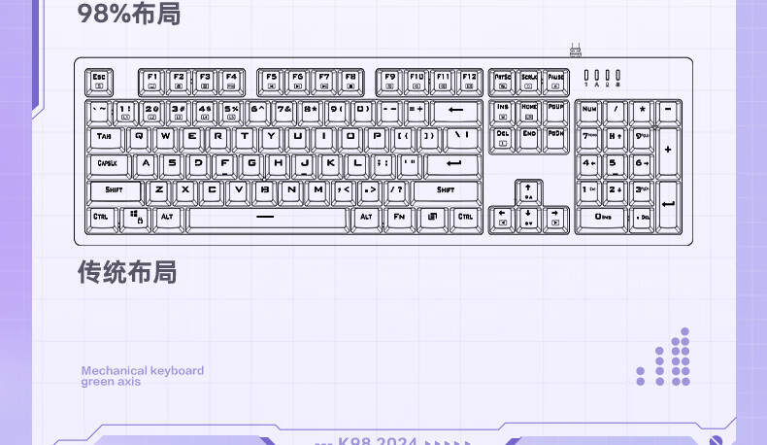Click the main Enter key

pyautogui.click(x=453, y=163)
